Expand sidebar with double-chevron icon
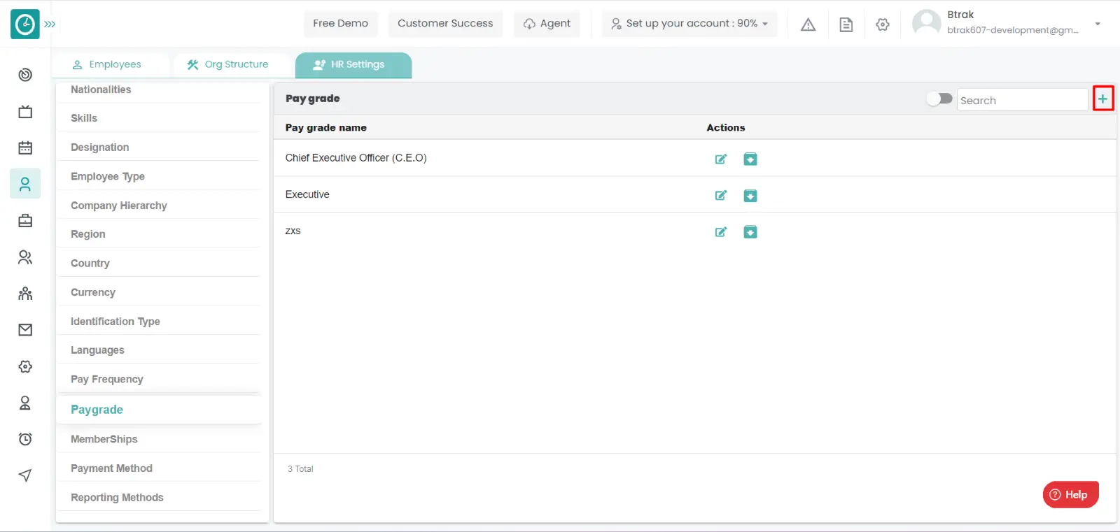The image size is (1120, 532). (50, 24)
